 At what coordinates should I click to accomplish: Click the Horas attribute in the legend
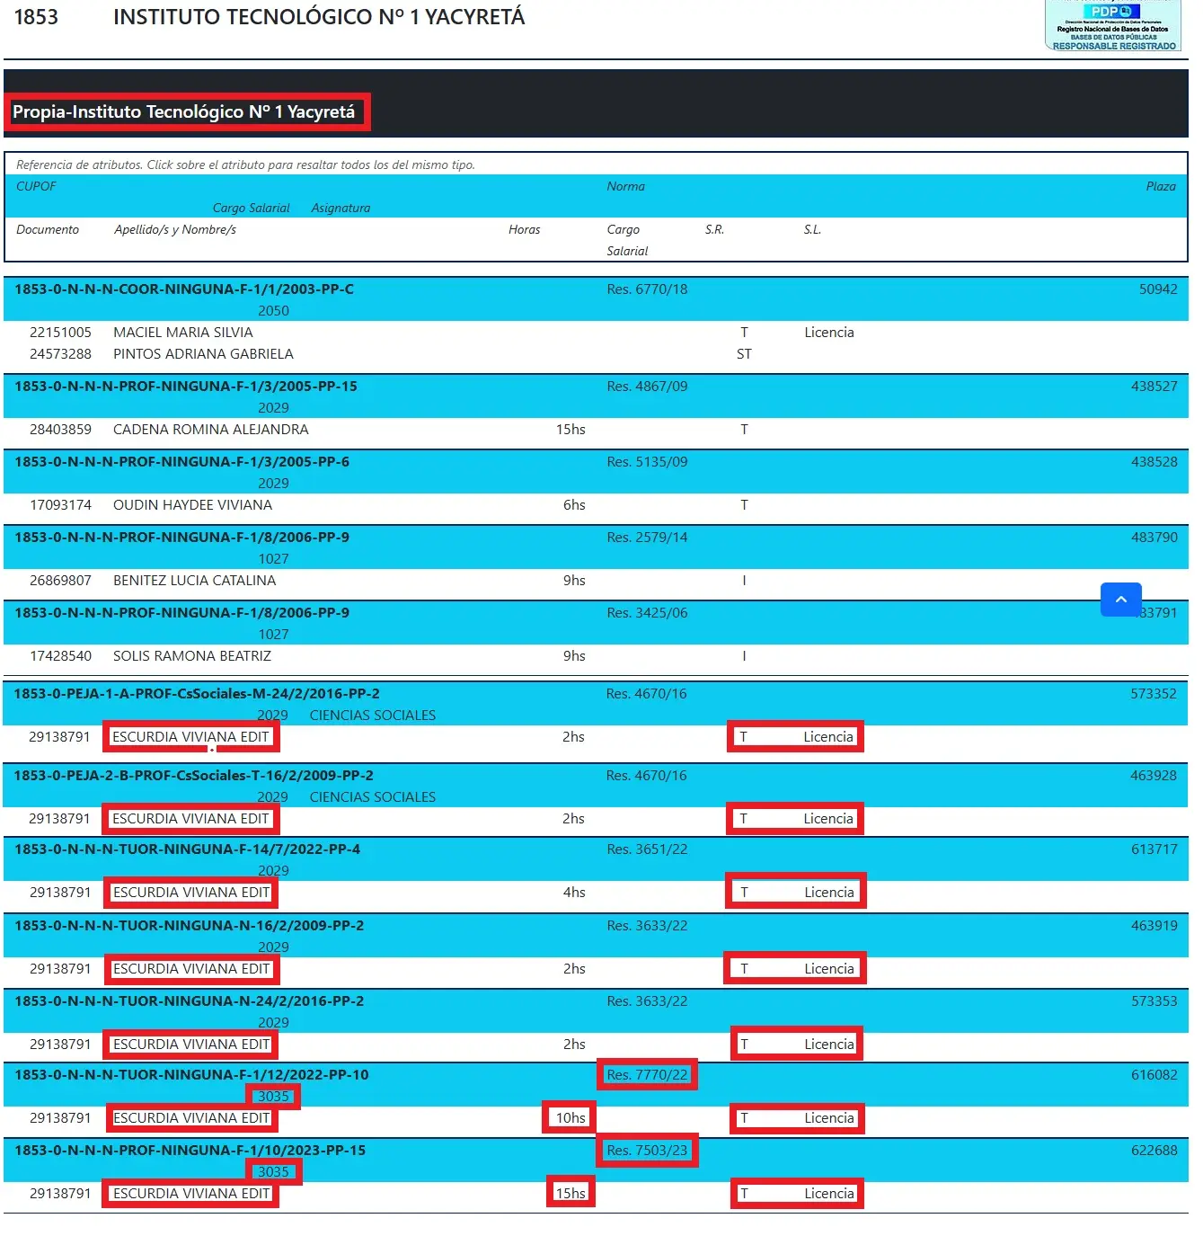524,229
